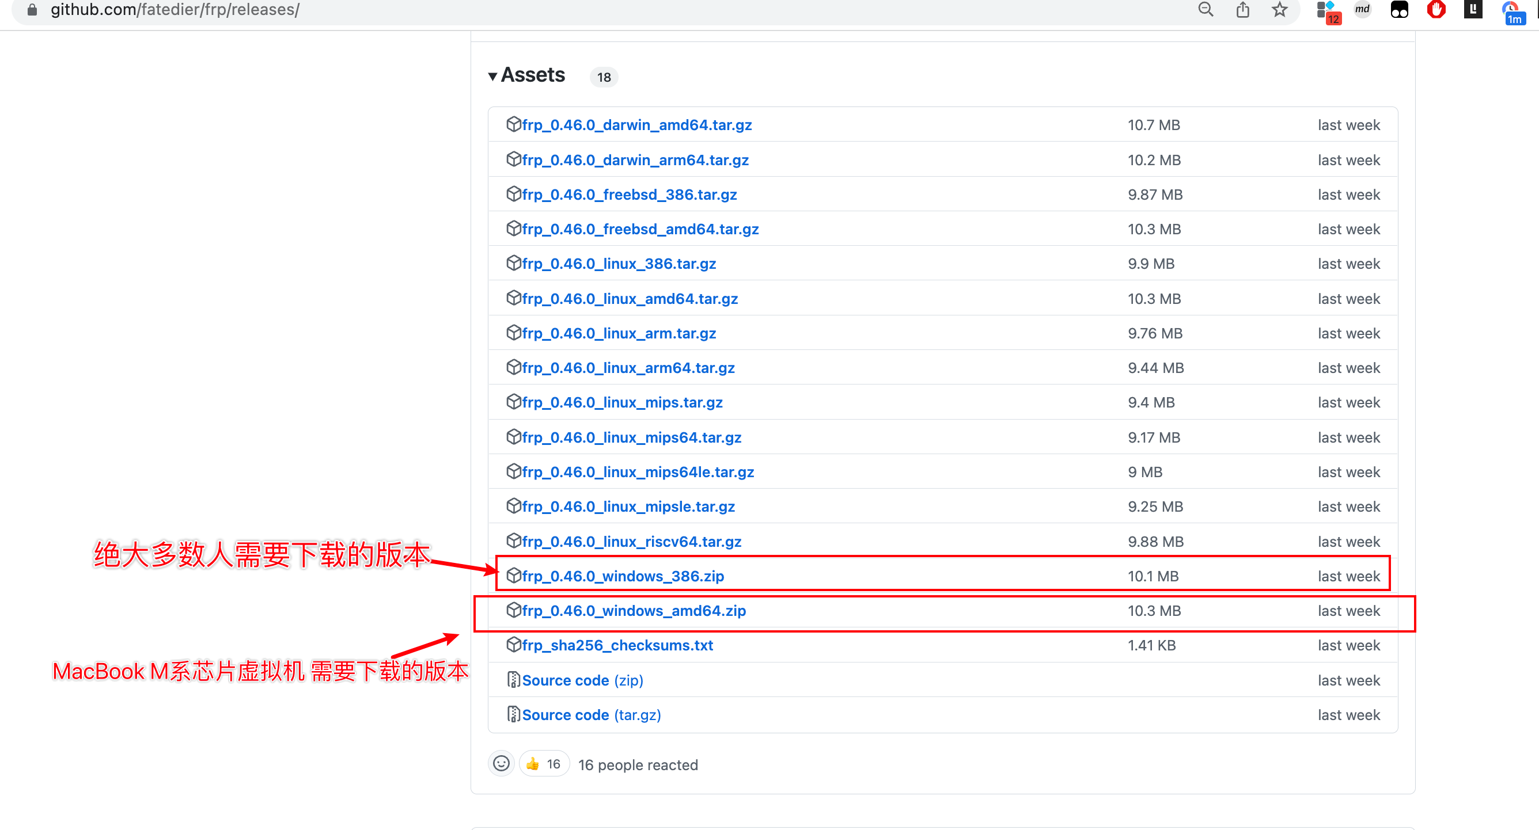Download frp_0.46.0_windows_amd64.zip
This screenshot has width=1539, height=830.
click(x=634, y=611)
